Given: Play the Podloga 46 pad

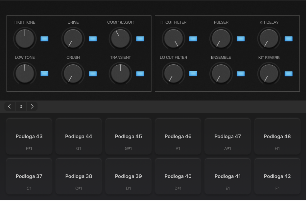Looking at the screenshot, I should pyautogui.click(x=178, y=137).
